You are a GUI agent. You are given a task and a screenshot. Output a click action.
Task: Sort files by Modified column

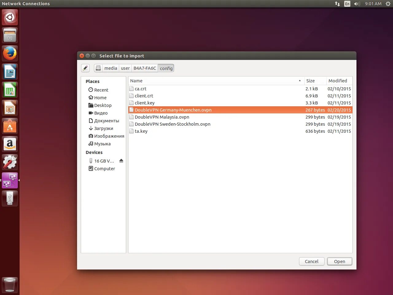pos(339,81)
